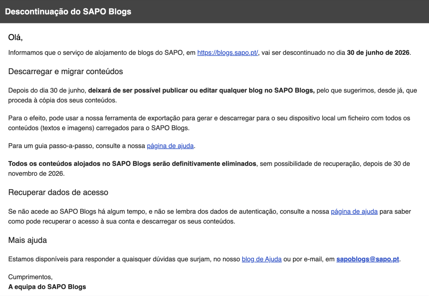The height and width of the screenshot is (296, 429).
Task: Click the sapoblogs@sapo.pt email address
Action: point(368,259)
